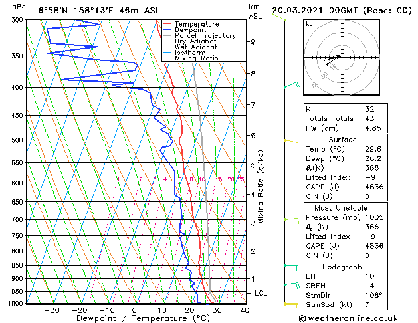Click the teal wind barb at 850 hPa
This screenshot has width=418, height=323.
[291, 268]
